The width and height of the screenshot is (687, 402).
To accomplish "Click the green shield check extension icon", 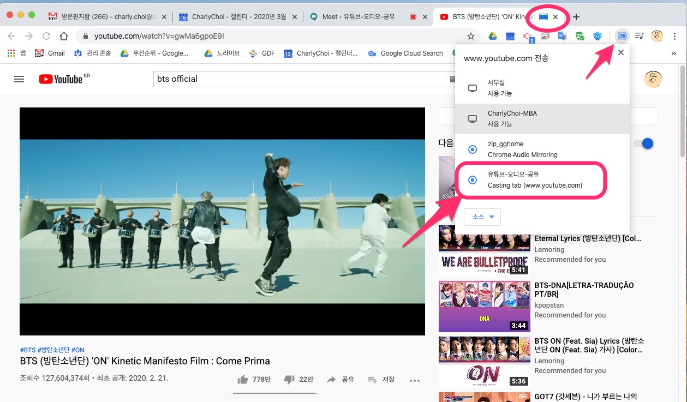I will 580,37.
